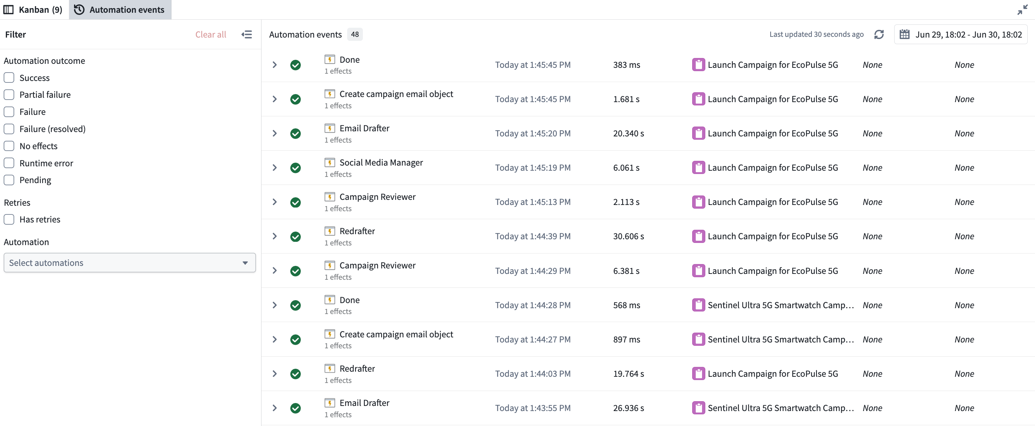Expand the Email Drafter 1:45:20 PM event

click(x=274, y=133)
